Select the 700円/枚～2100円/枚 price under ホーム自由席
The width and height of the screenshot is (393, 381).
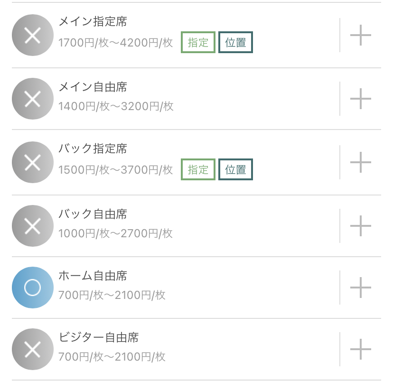coord(112,295)
